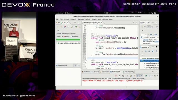178x100 pixels.
Task: Click the Activate task link
Action: click(x=156, y=34)
